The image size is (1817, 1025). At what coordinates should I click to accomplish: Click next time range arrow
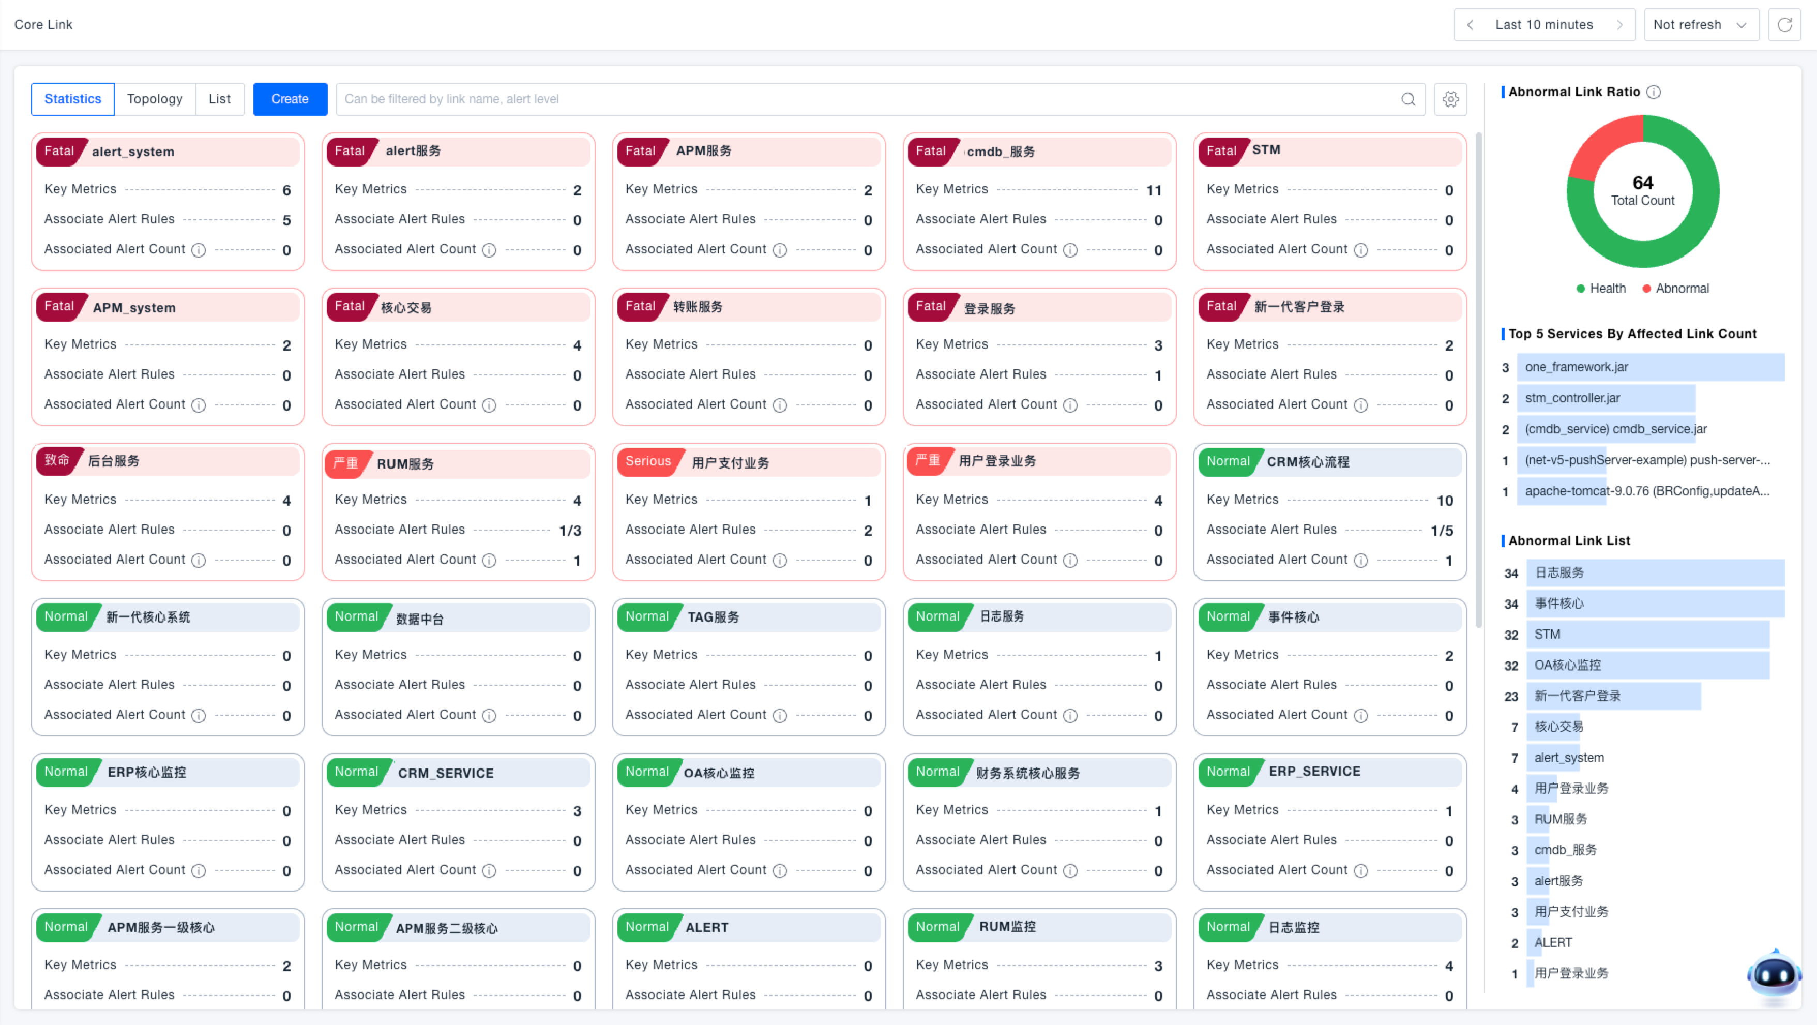pos(1619,25)
